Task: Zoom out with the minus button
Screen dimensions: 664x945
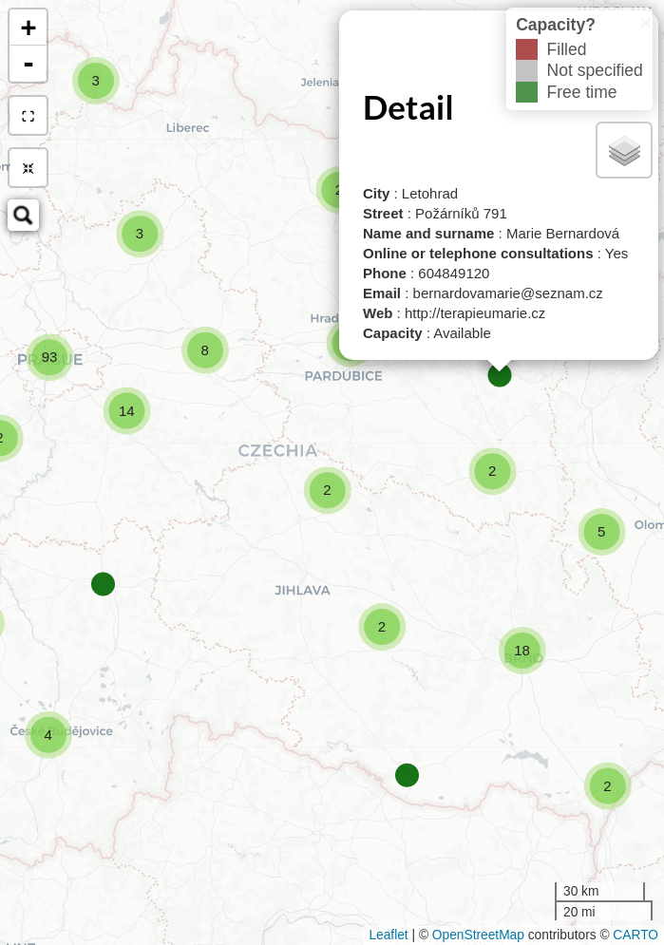Action: click(28, 64)
